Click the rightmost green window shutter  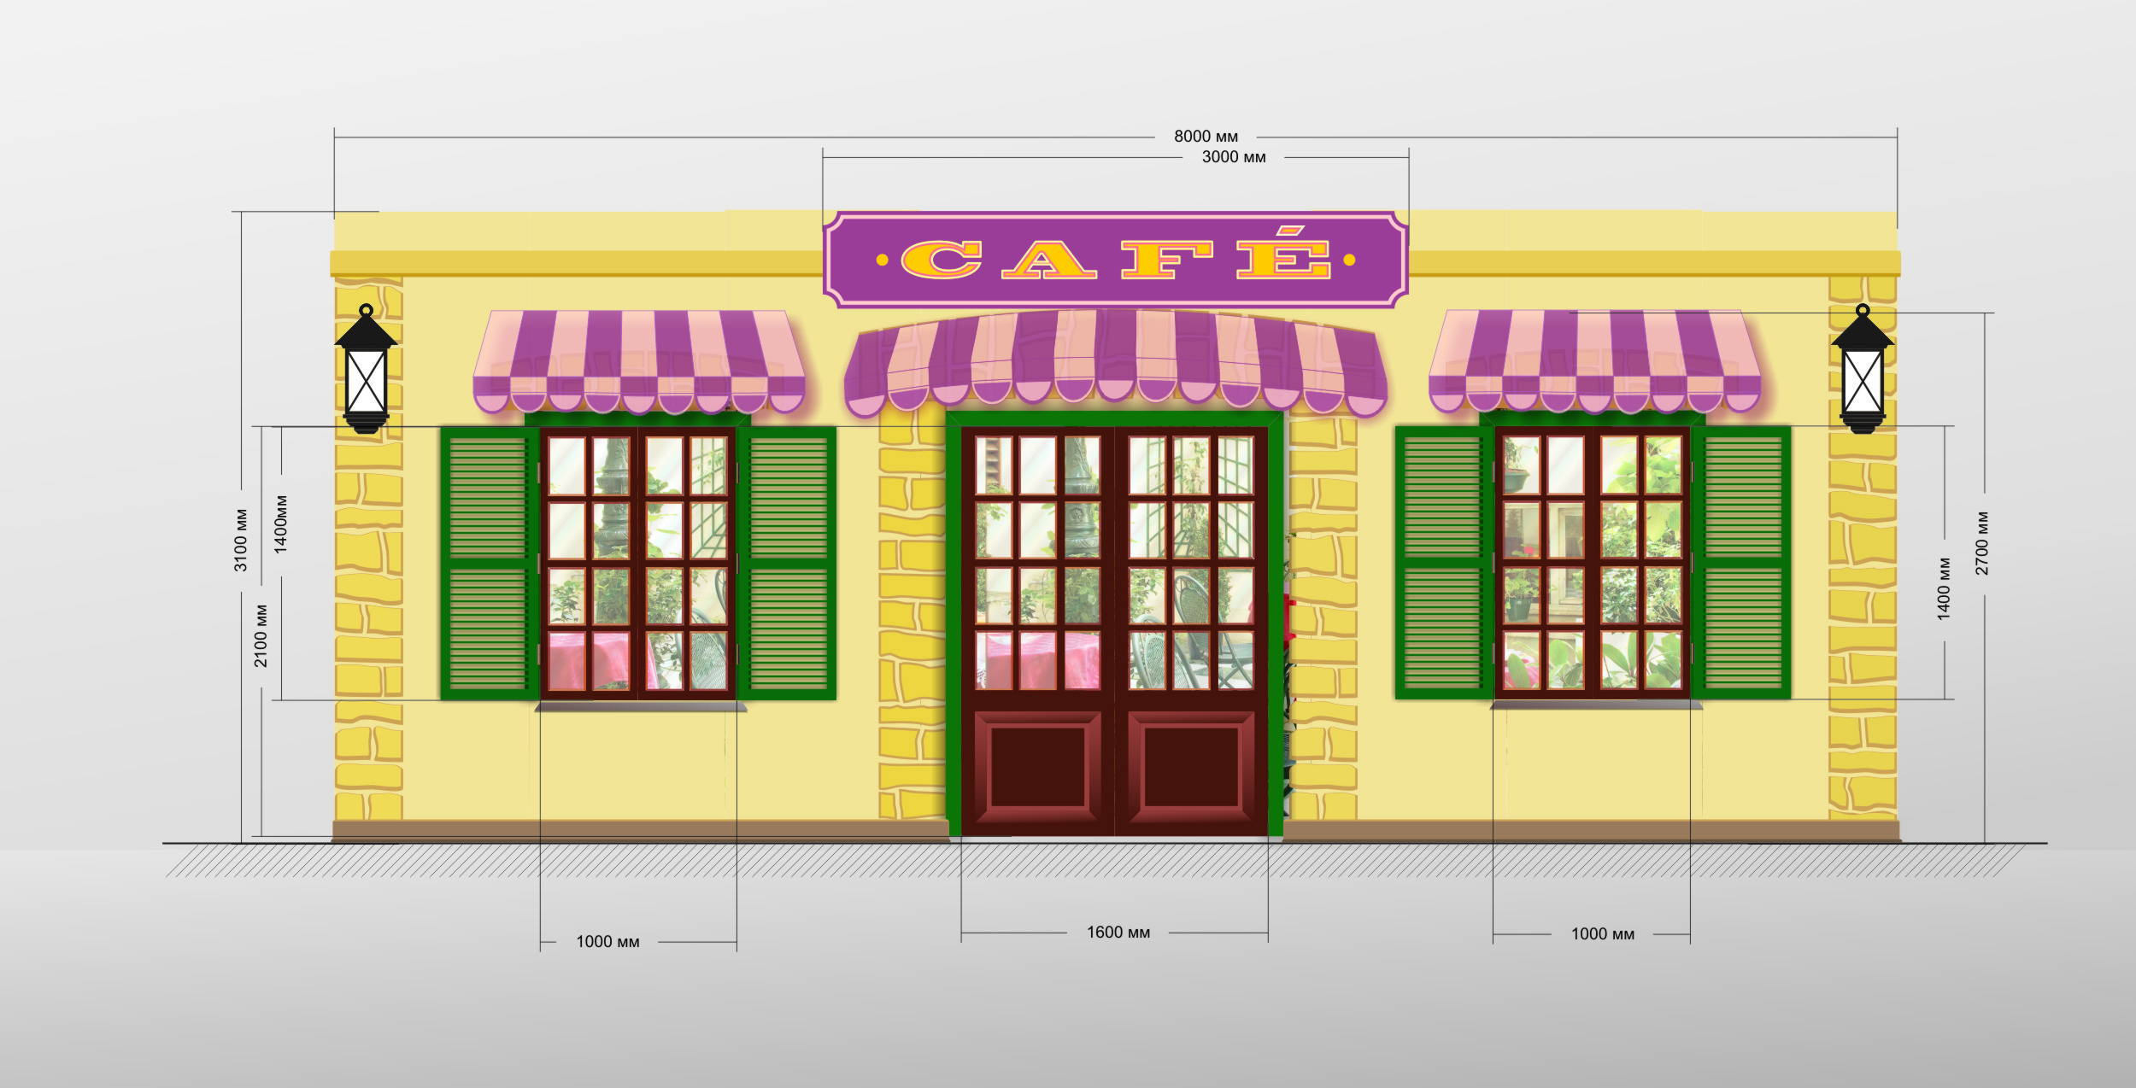[1743, 564]
